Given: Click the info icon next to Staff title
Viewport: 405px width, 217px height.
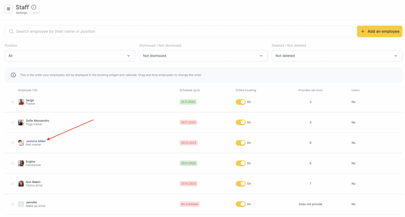Looking at the screenshot, I should pyautogui.click(x=34, y=7).
